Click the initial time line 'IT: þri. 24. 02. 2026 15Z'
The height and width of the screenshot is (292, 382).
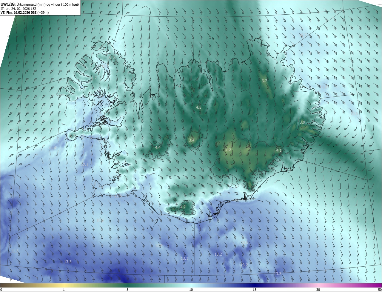(x=18, y=8)
